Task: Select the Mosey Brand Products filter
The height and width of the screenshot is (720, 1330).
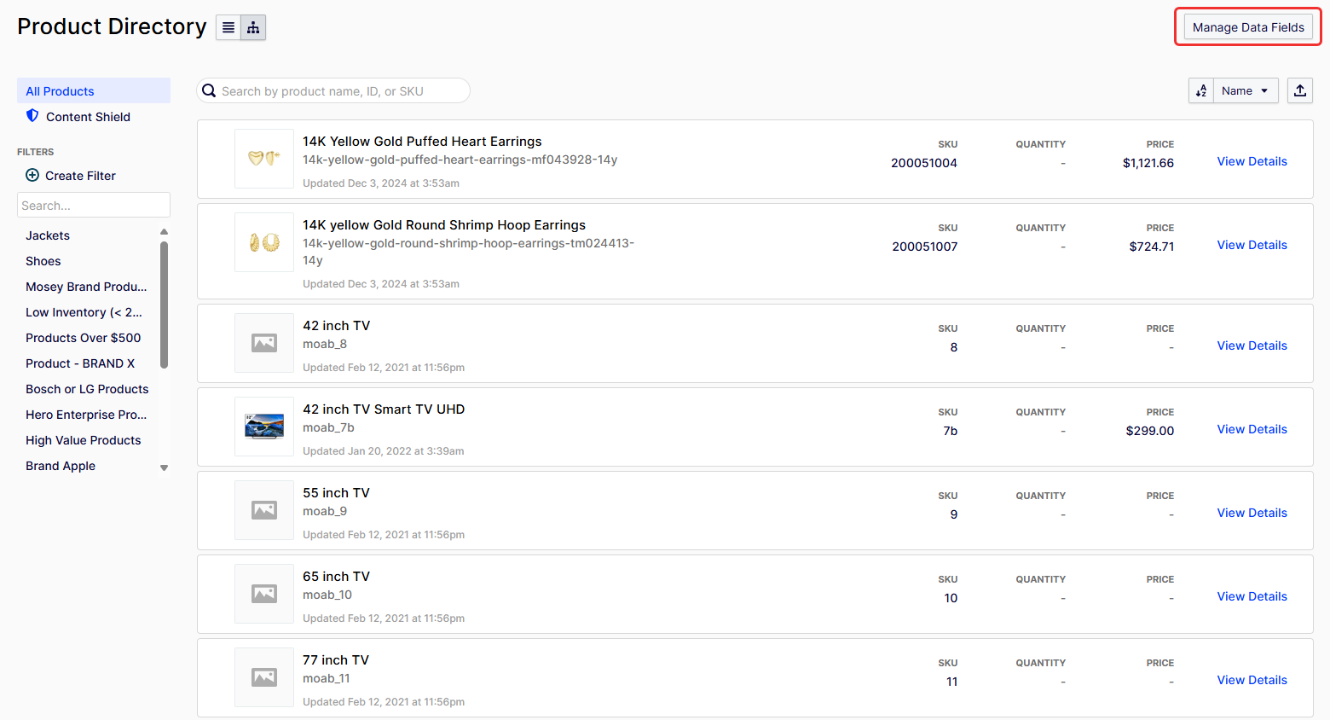Action: pyautogui.click(x=86, y=287)
